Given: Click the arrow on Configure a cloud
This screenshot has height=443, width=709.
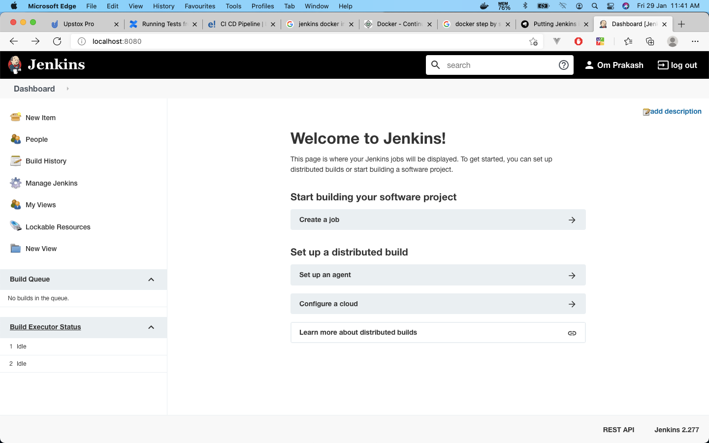Looking at the screenshot, I should pos(572,304).
